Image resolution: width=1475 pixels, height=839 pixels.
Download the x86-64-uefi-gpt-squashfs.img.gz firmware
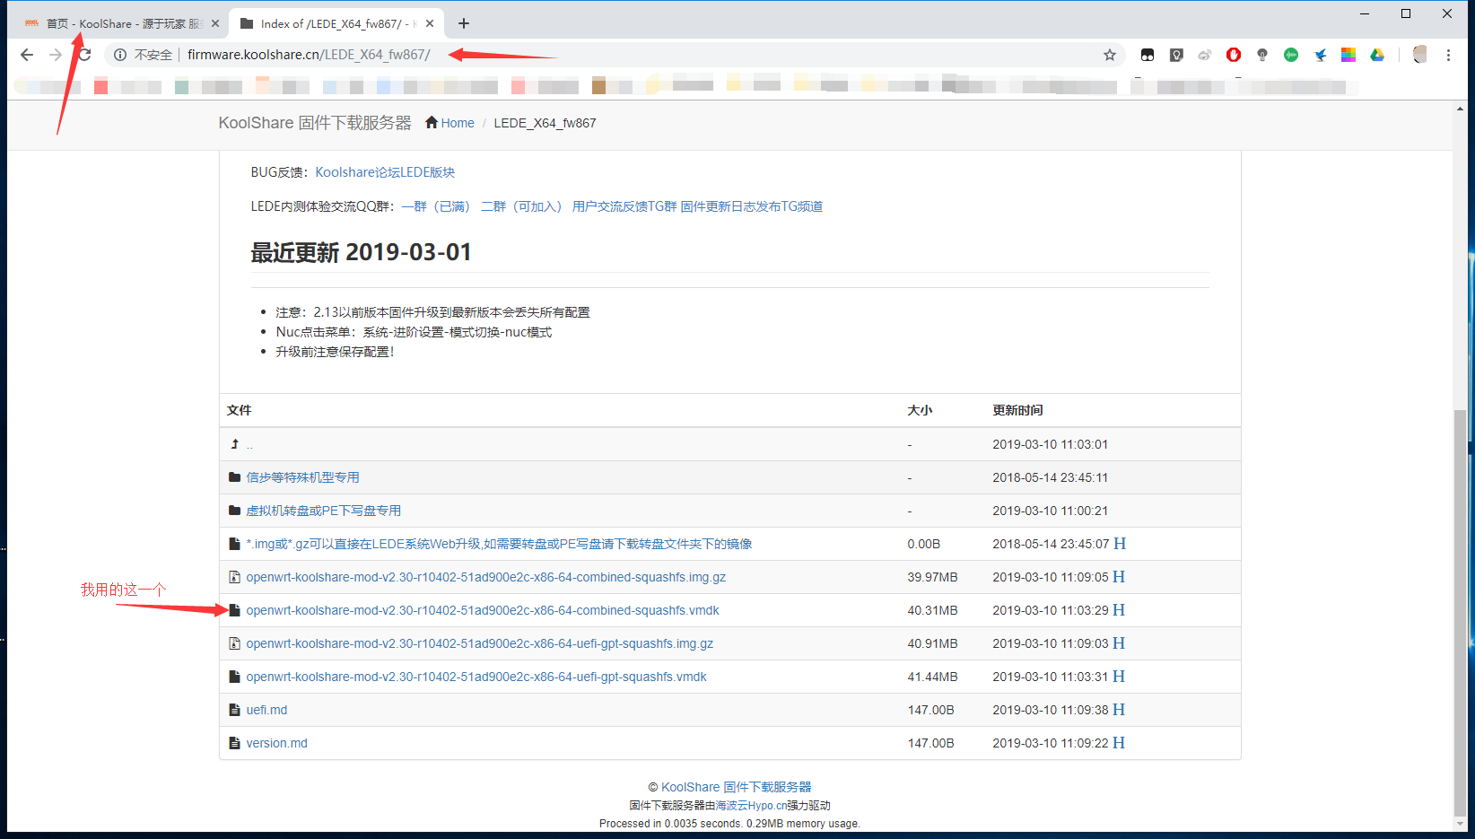click(x=480, y=643)
